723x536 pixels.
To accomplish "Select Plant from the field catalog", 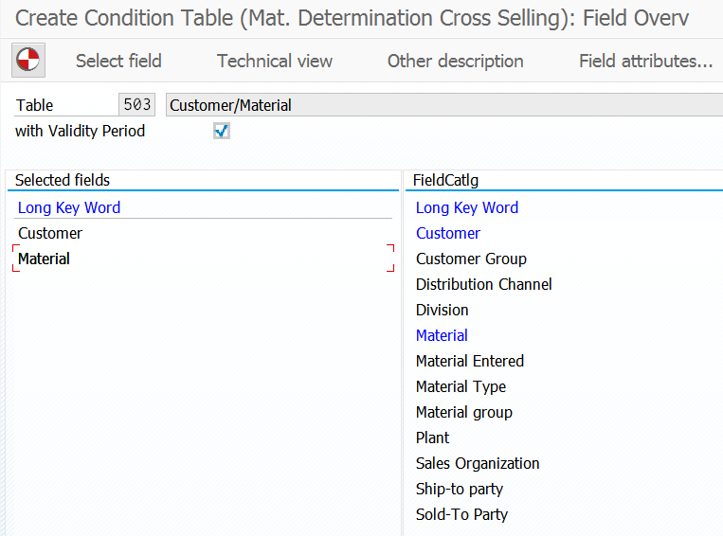I will 432,438.
